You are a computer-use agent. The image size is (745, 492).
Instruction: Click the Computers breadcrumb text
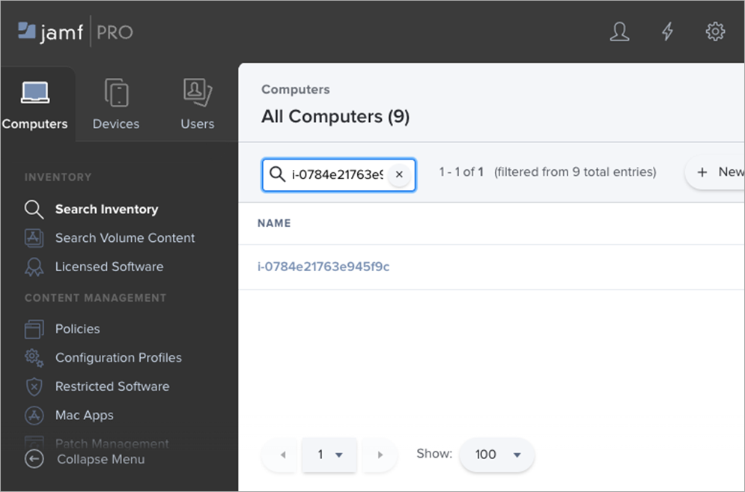296,89
